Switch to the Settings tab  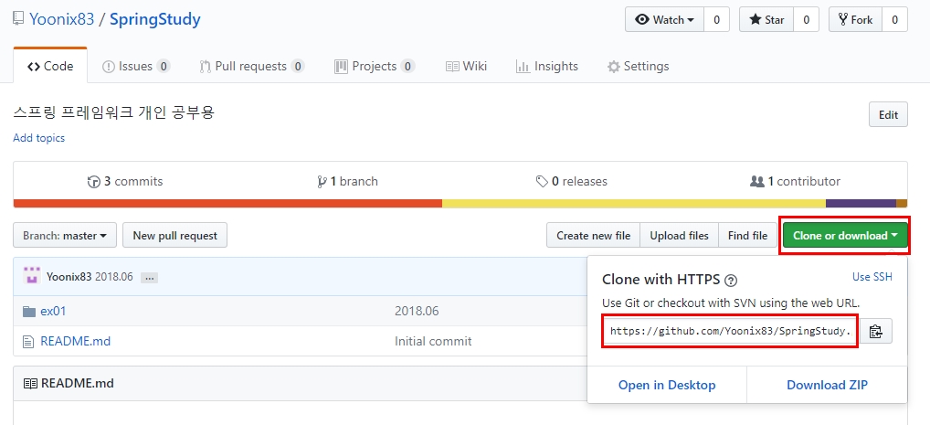639,66
